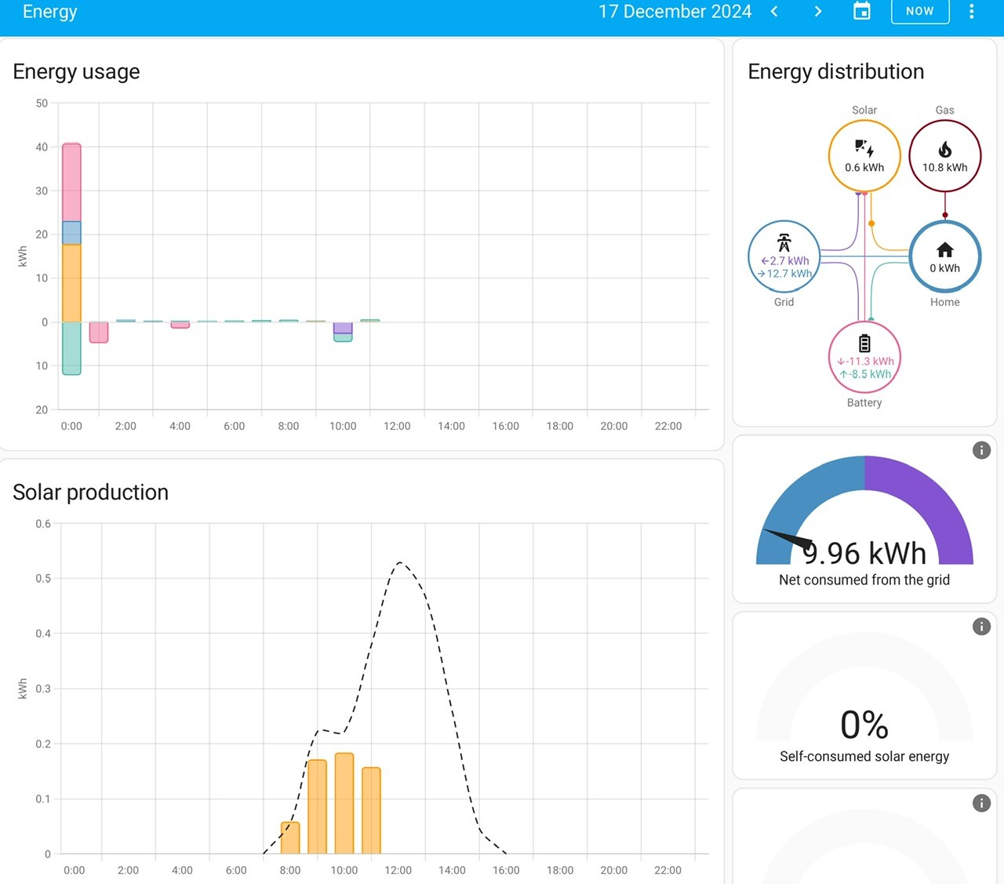
Task: Go to the previous day arrow
Action: 774,11
